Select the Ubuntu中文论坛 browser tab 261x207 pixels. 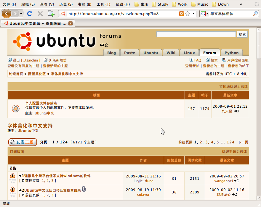tap(38, 23)
